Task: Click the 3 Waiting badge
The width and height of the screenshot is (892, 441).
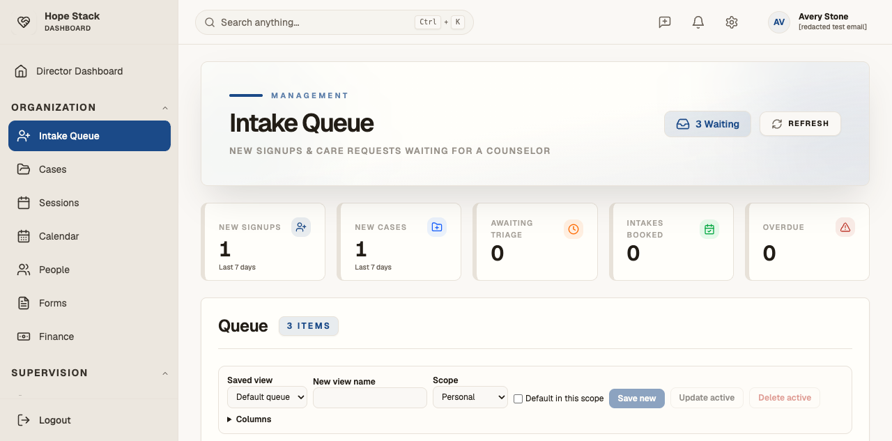Action: (707, 124)
